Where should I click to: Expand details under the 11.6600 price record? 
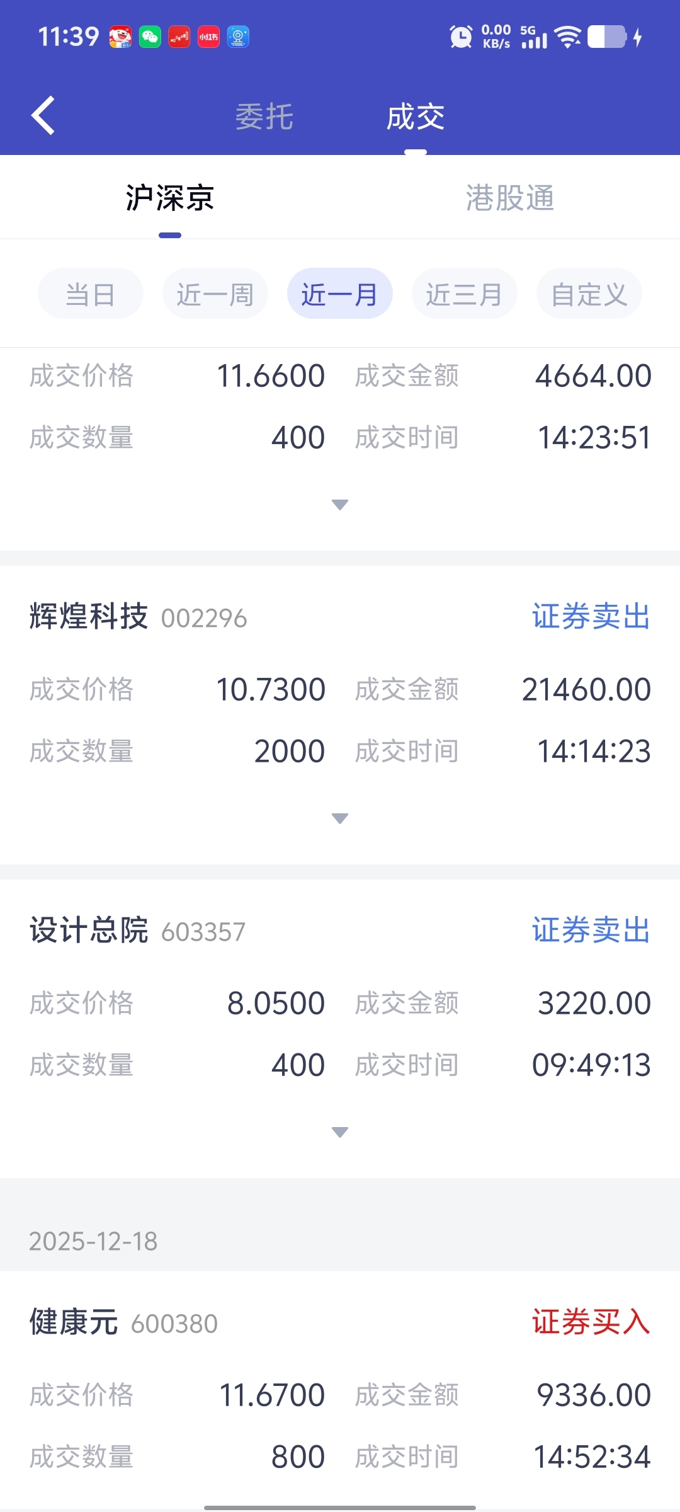point(340,505)
